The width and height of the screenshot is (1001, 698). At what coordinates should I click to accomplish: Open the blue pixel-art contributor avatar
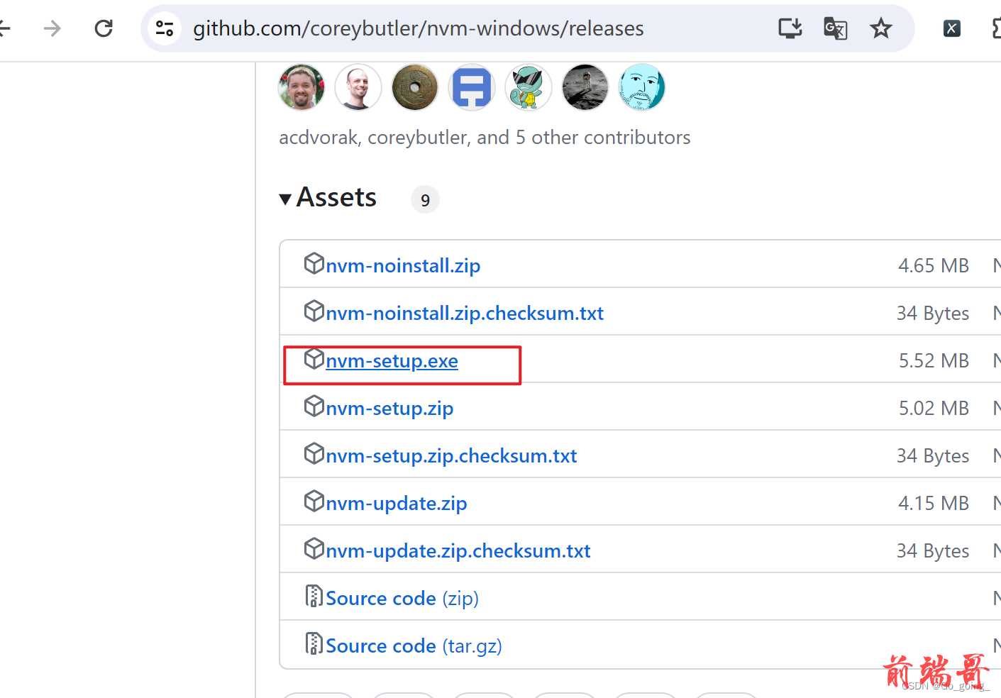[472, 87]
